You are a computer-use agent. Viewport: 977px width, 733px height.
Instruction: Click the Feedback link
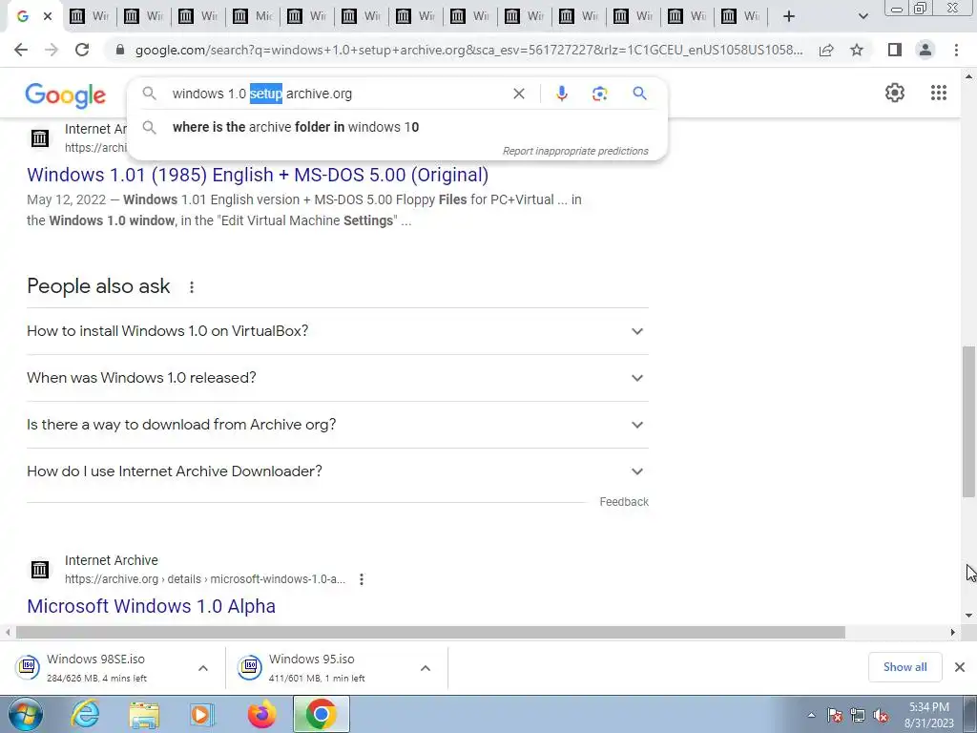(624, 502)
